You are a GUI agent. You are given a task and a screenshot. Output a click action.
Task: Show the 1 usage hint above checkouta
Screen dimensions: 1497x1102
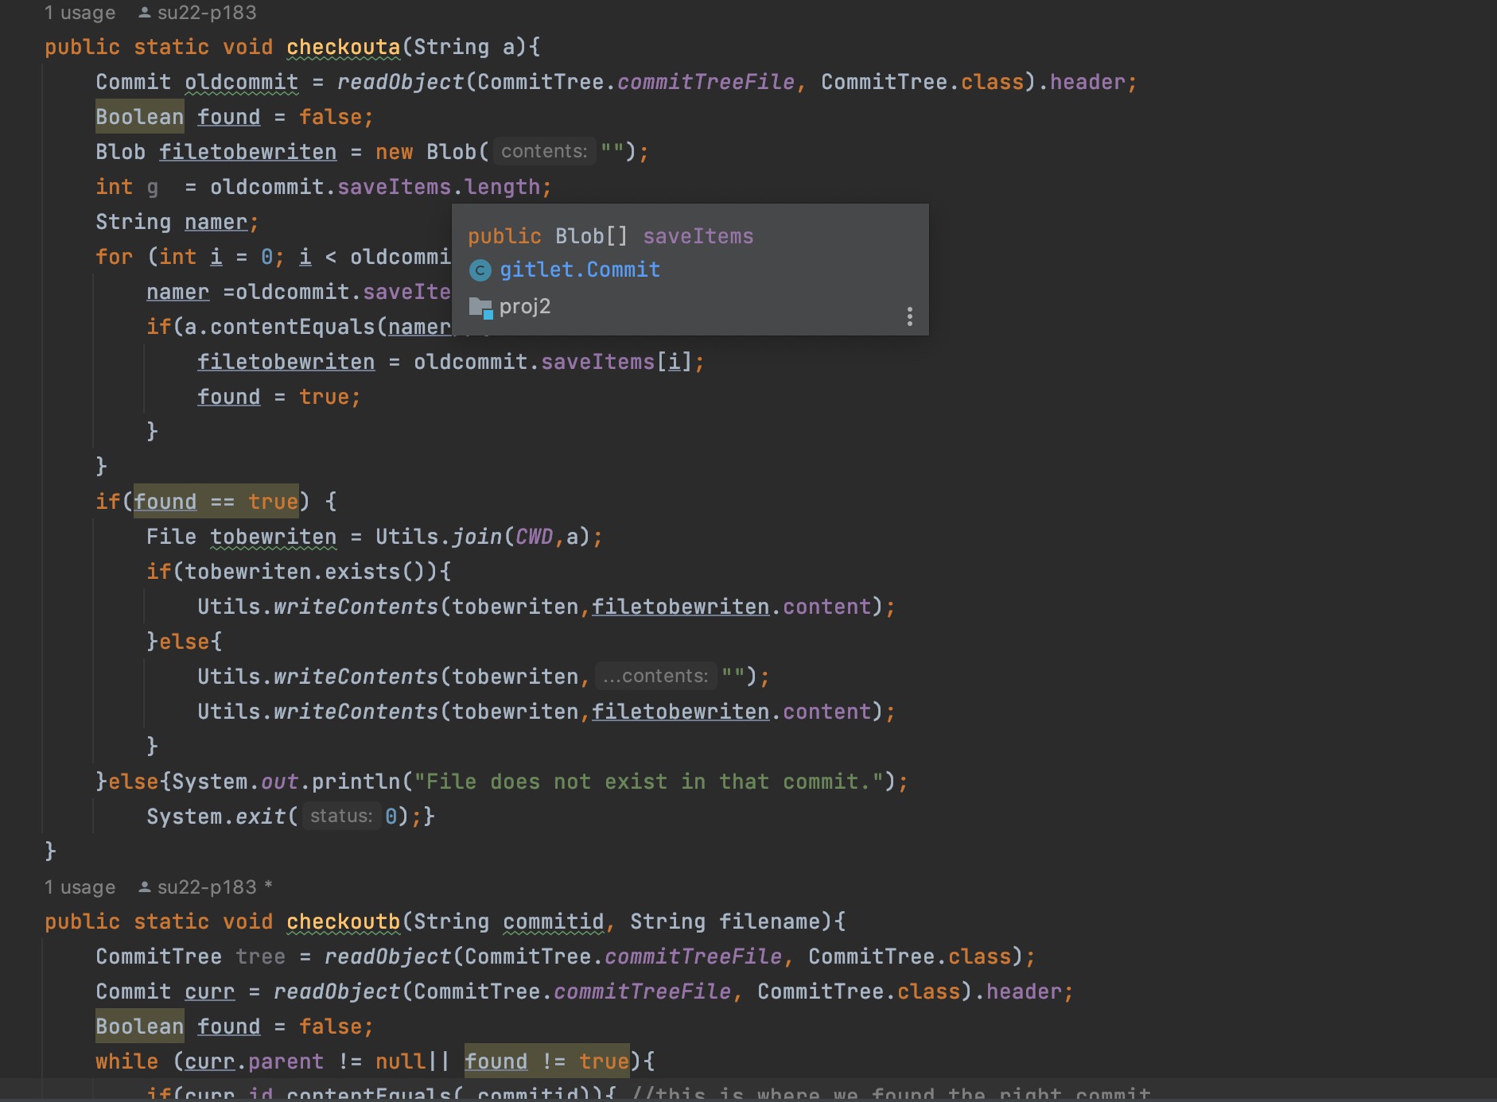tap(80, 13)
